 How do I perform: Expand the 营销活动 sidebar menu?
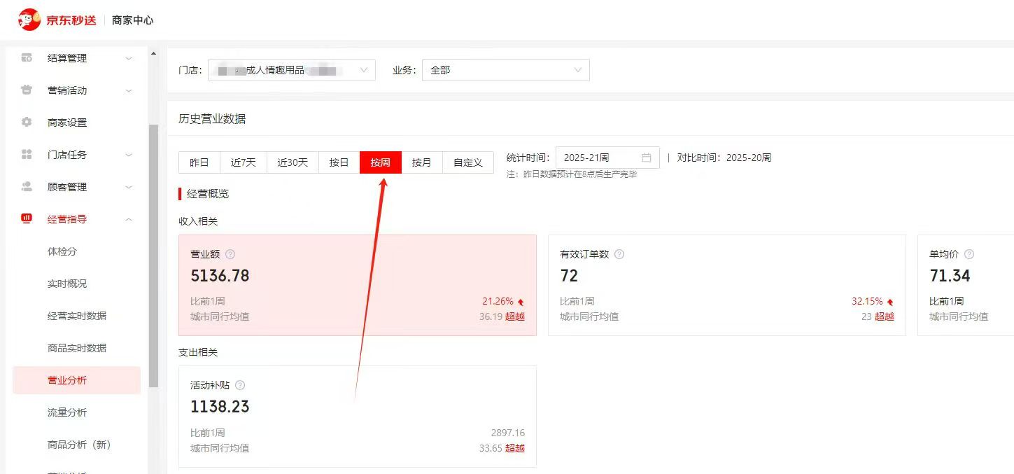point(129,90)
